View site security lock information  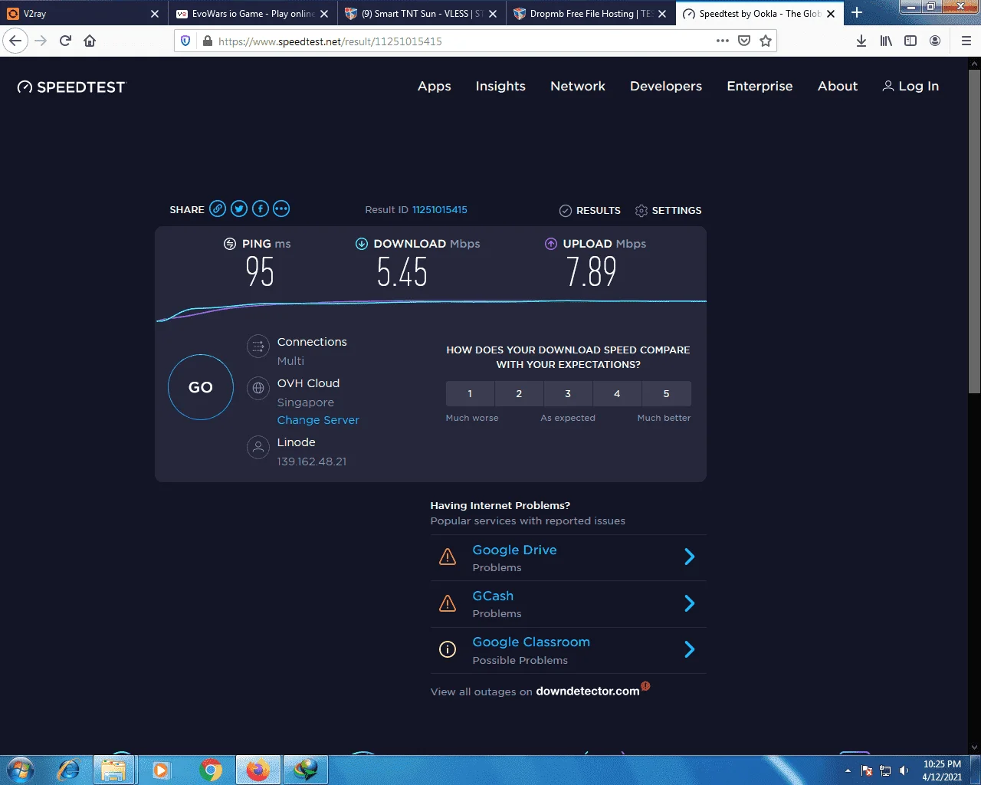pyautogui.click(x=207, y=41)
